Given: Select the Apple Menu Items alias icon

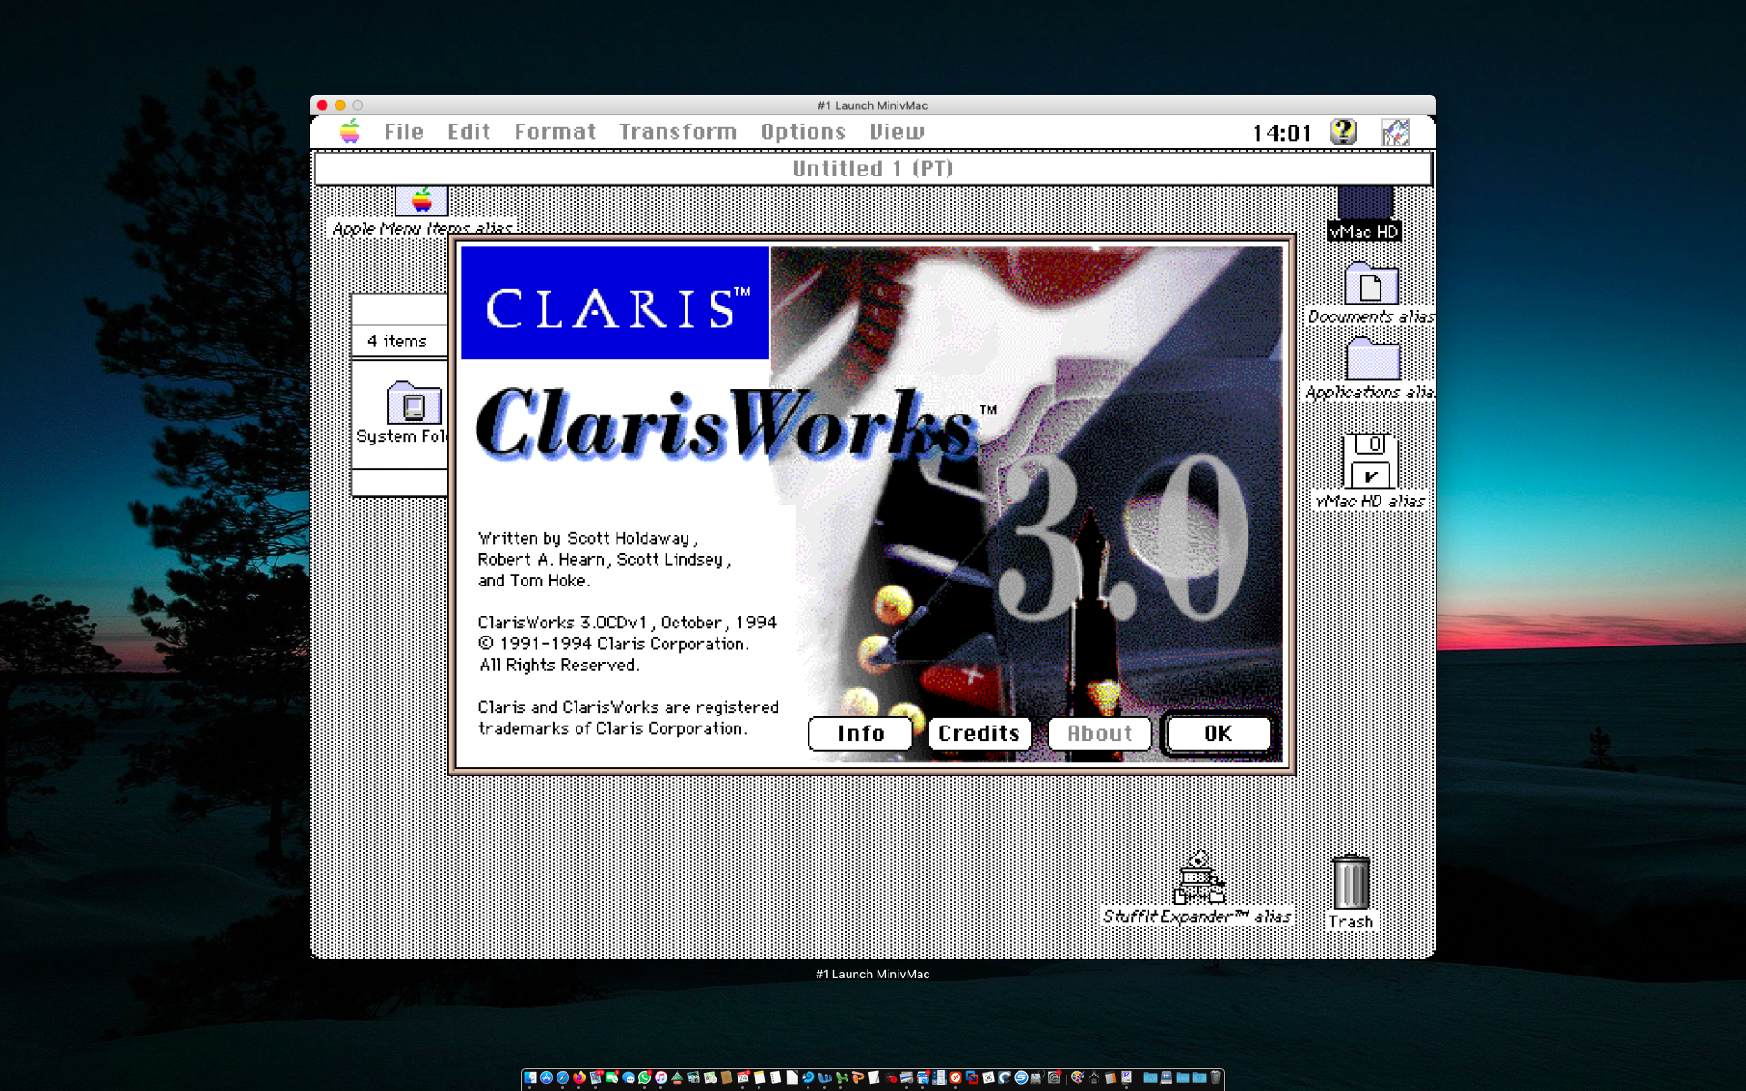Looking at the screenshot, I should pyautogui.click(x=422, y=201).
